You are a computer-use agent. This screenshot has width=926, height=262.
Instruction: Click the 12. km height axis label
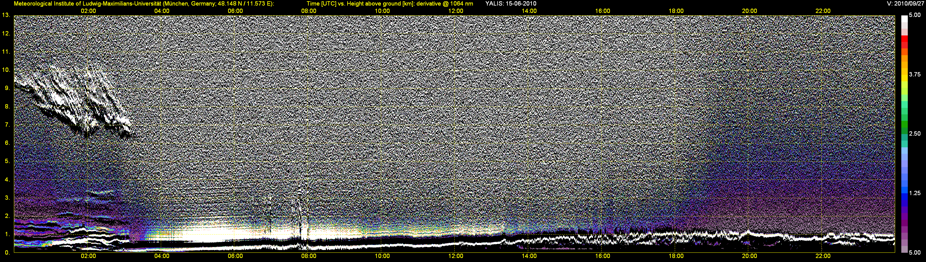coord(6,33)
